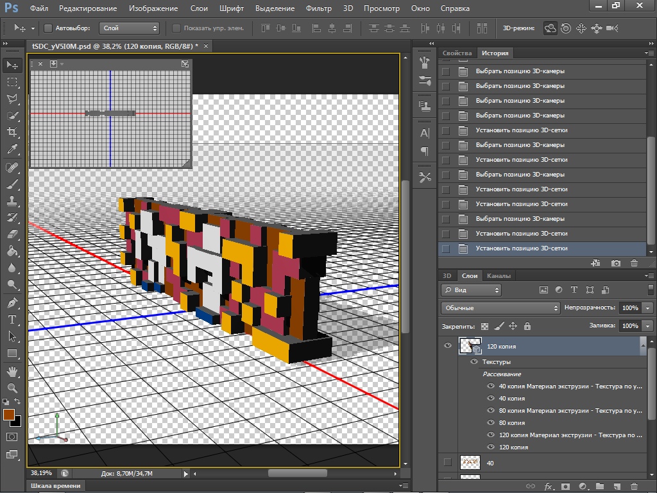The height and width of the screenshot is (493, 657).
Task: Select the History Brush tool
Action: click(x=12, y=218)
